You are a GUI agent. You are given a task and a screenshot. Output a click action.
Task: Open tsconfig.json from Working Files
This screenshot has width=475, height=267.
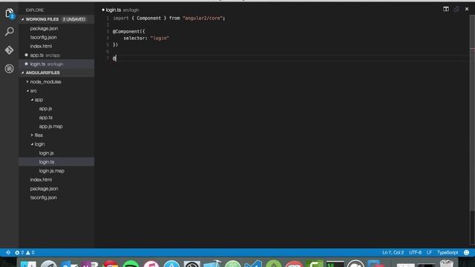coord(43,37)
